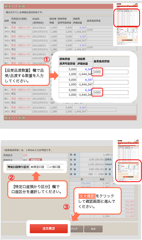Click the 時価切替 button
Viewport: 142px width, 240px height.
[x=36, y=160]
